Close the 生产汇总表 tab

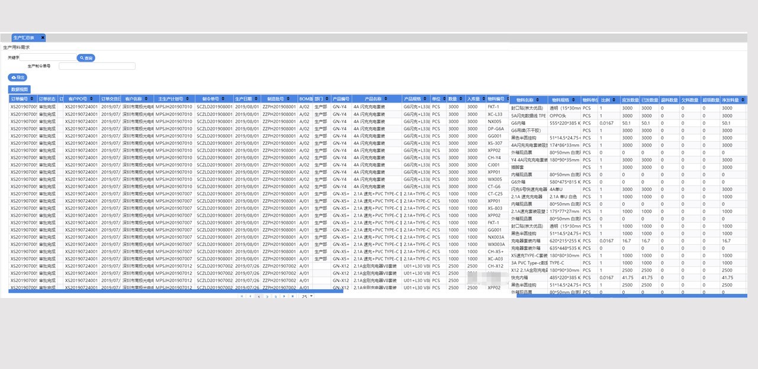tap(43, 38)
